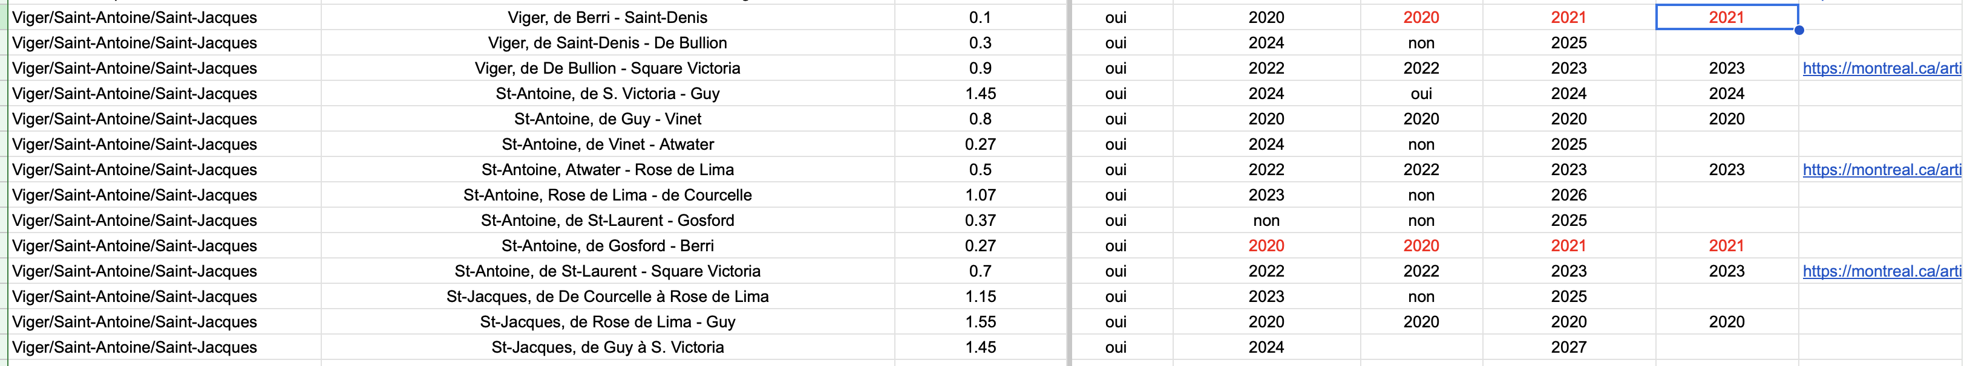Click the 1.07 length cell
This screenshot has height=366, width=1970.
coord(980,195)
